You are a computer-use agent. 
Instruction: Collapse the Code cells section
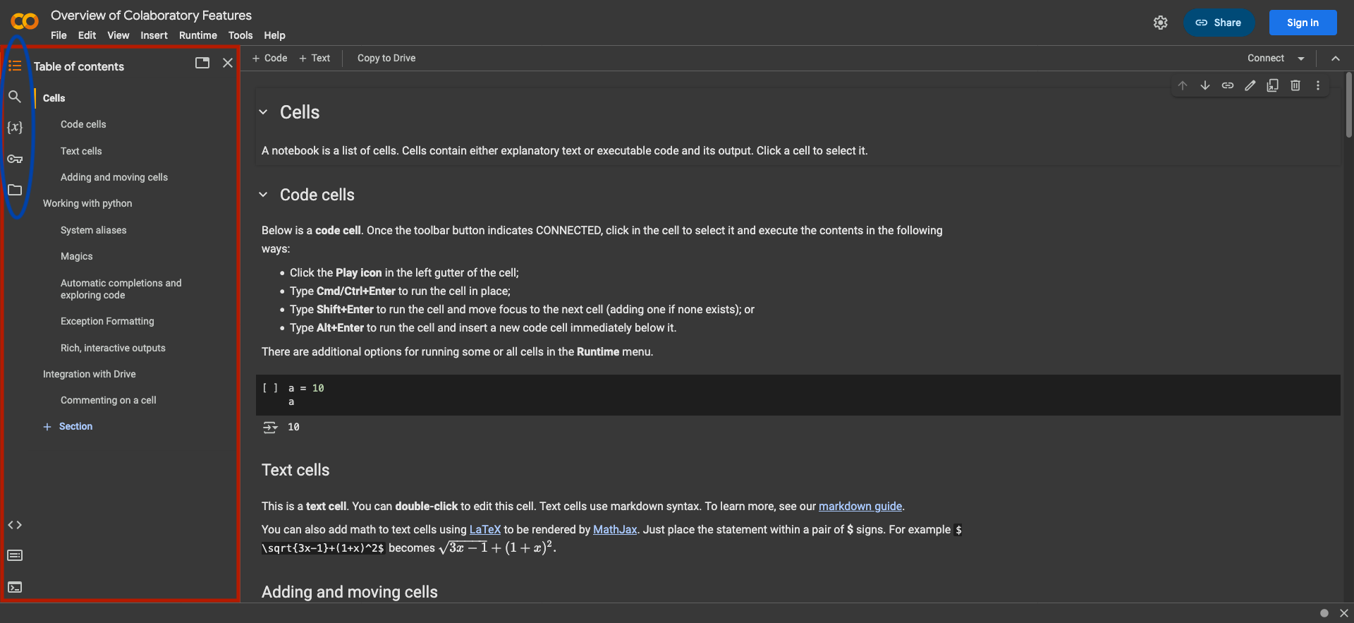(263, 195)
